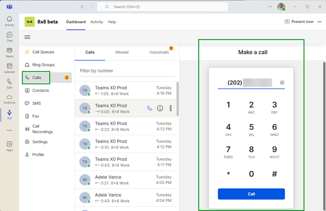Open the Activity tab in 8x8 header
326x211 pixels.
(x=96, y=22)
